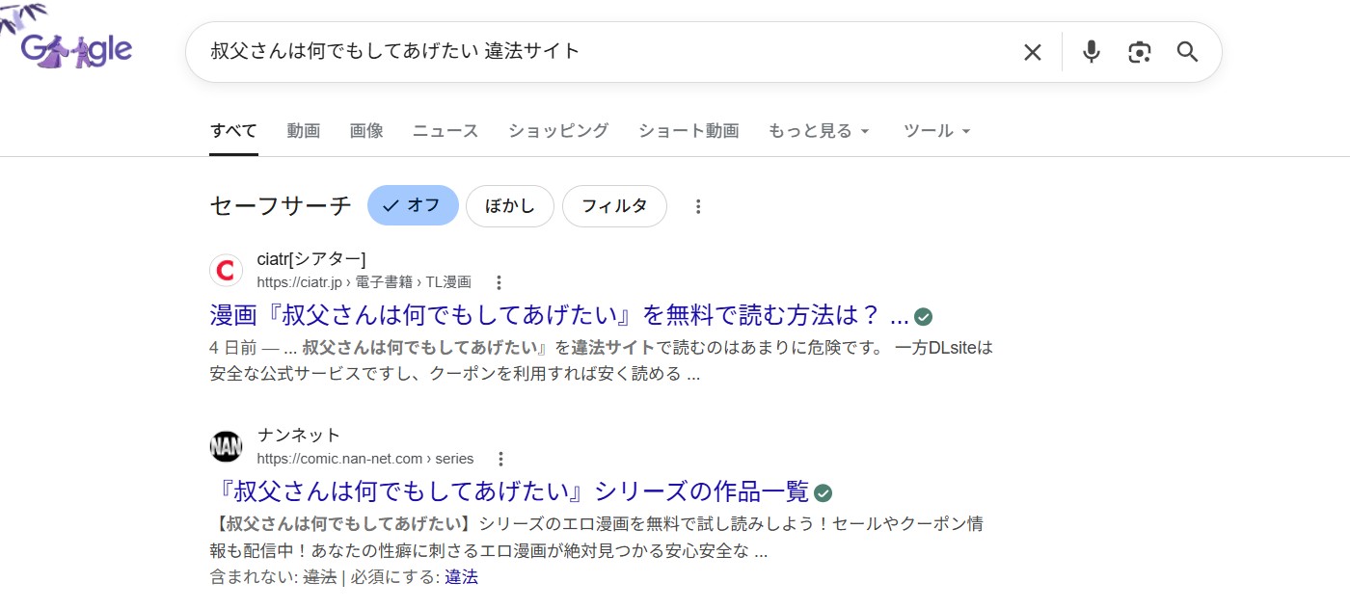Switch to the 画像 tab

(366, 131)
